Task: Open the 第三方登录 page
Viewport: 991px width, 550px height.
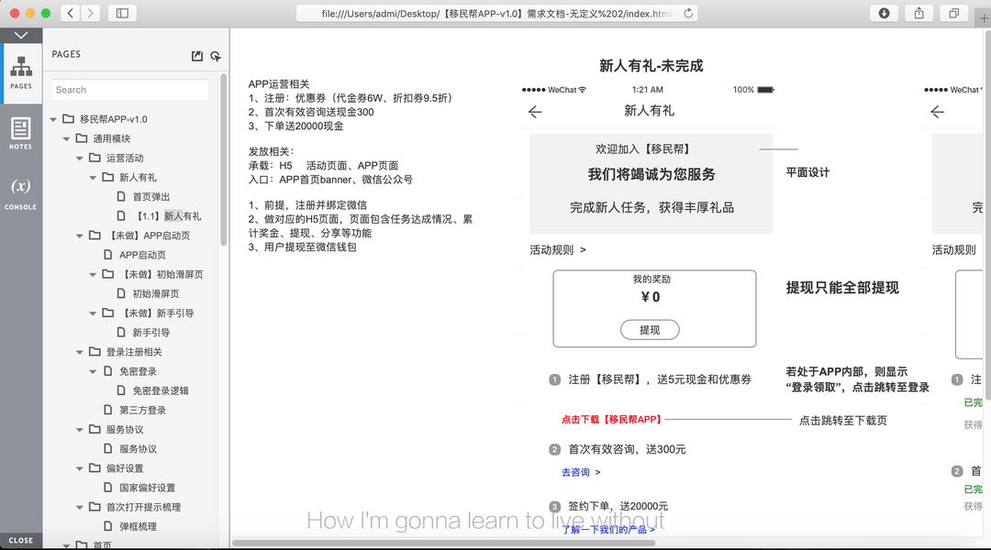Action: point(143,411)
